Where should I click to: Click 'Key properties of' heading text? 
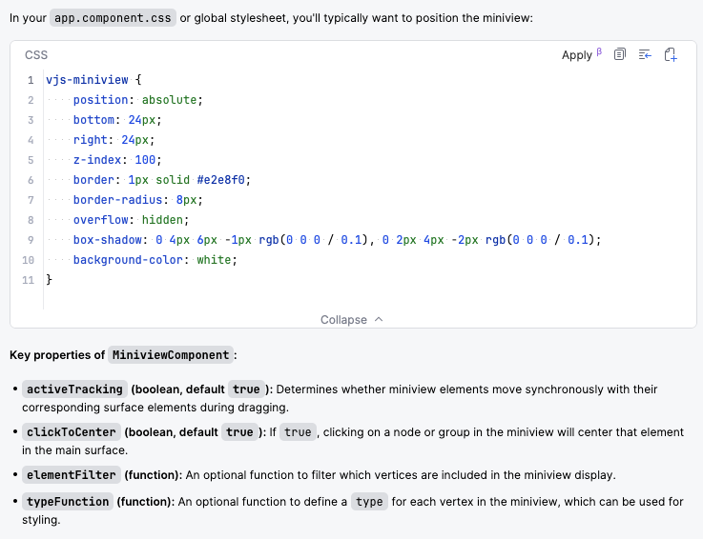coord(57,355)
